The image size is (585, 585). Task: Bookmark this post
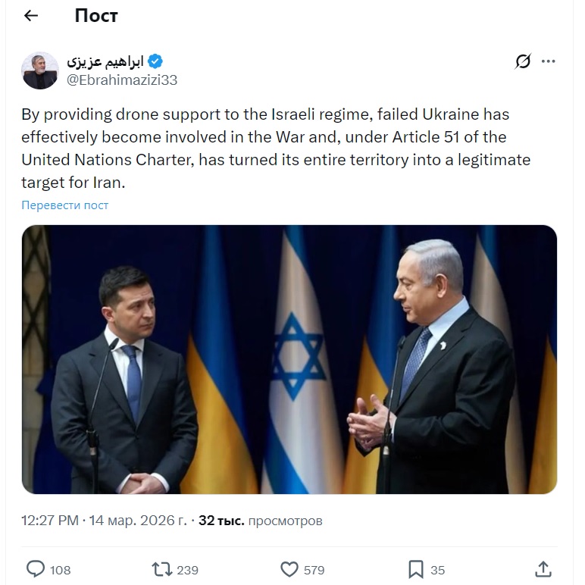coord(416,568)
